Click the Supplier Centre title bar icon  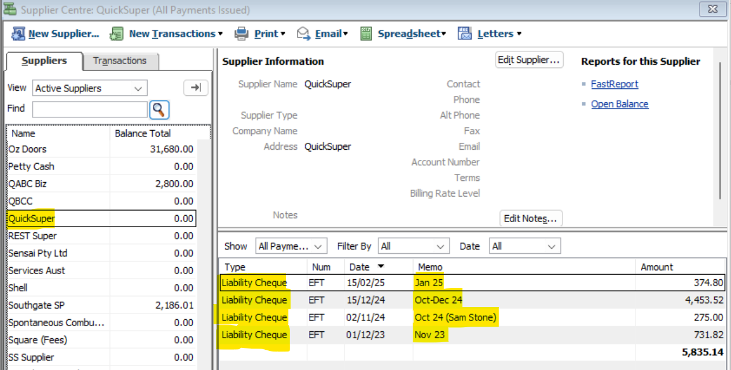[9, 10]
